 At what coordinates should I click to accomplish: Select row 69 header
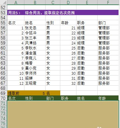[x=4, y=93]
